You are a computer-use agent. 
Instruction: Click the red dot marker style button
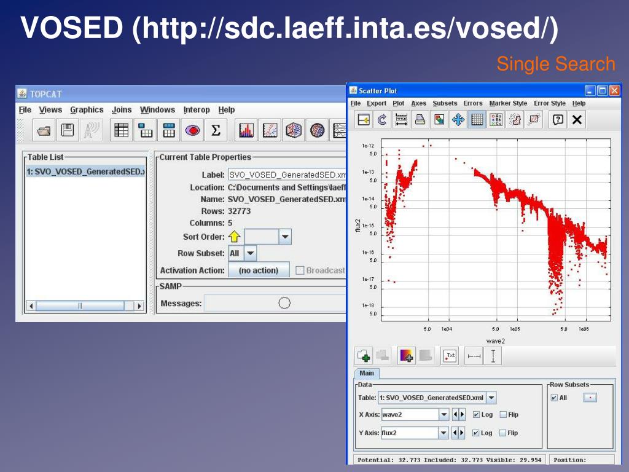[590, 398]
